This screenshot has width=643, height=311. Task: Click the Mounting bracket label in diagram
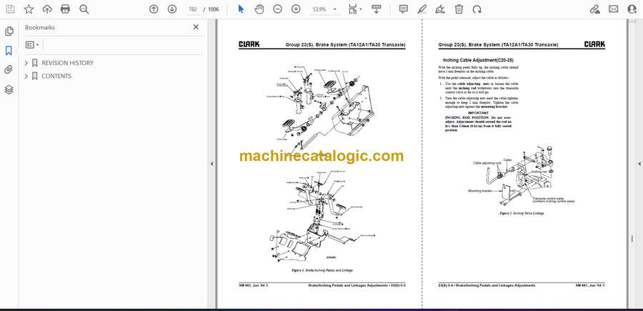[479, 191]
